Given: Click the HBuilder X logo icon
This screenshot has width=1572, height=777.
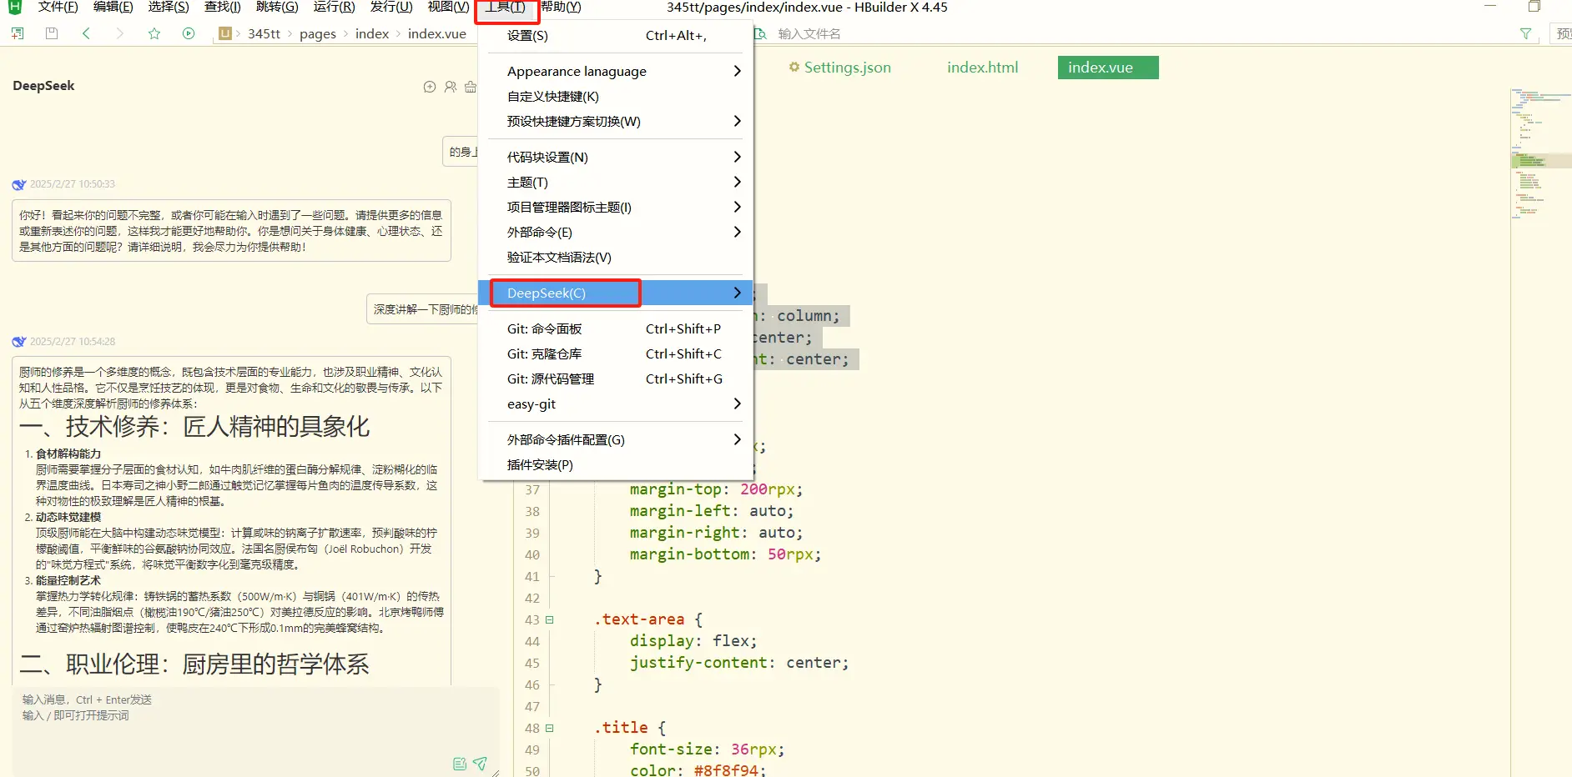Looking at the screenshot, I should pyautogui.click(x=14, y=8).
